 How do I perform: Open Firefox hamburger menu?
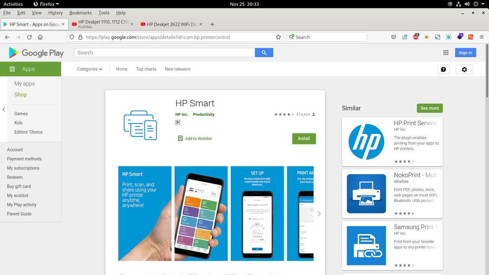(482, 37)
